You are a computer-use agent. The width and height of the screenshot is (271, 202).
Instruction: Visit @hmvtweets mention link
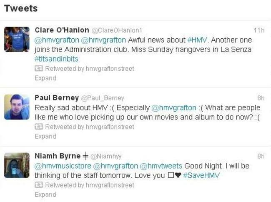[x=161, y=166]
